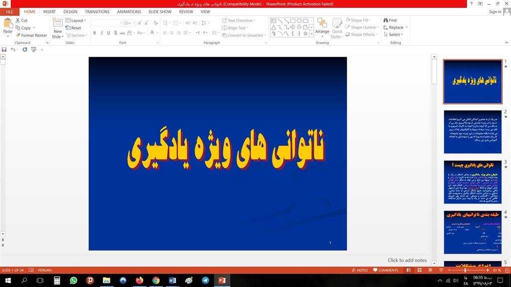Toggle the Comments pane in the status bar
This screenshot has width=511, height=287.
coord(385,270)
